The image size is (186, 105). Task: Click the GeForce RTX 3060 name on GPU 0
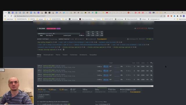pyautogui.click(x=49, y=66)
